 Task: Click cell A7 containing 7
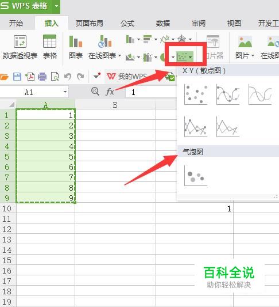point(45,177)
